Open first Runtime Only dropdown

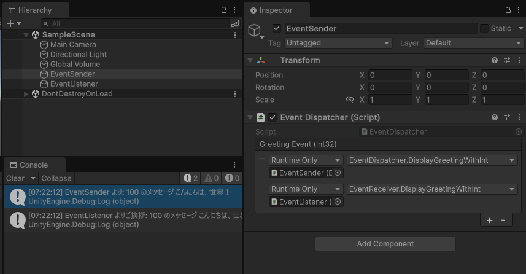(x=306, y=160)
